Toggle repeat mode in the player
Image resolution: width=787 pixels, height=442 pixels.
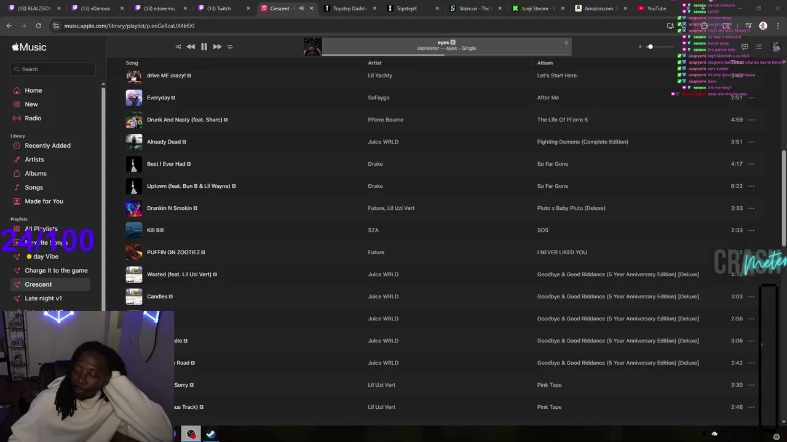tap(230, 47)
